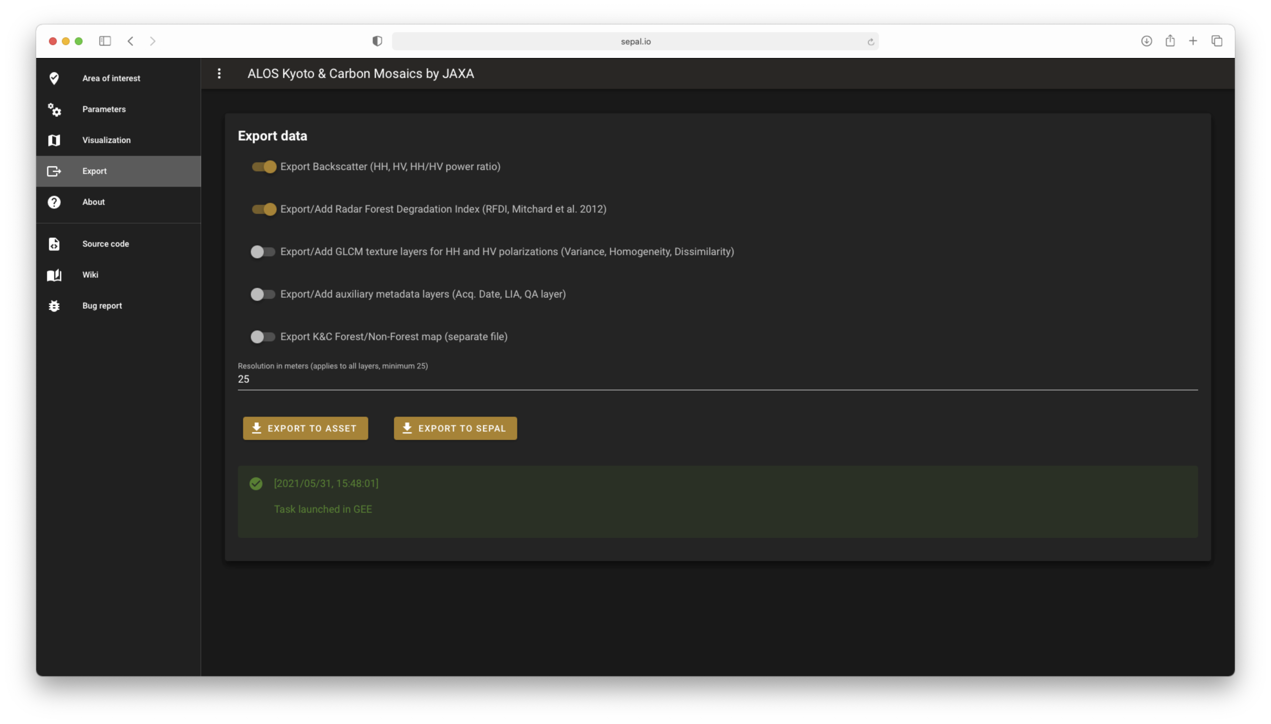This screenshot has height=724, width=1271.
Task: Select the Export item in sidebar
Action: (118, 171)
